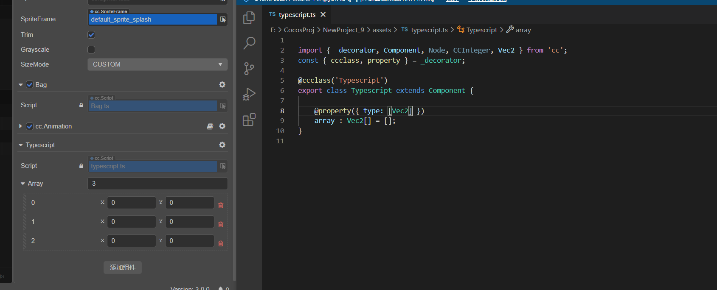Viewport: 717px width, 290px height.
Task: Open the Extensions view
Action: 249,120
